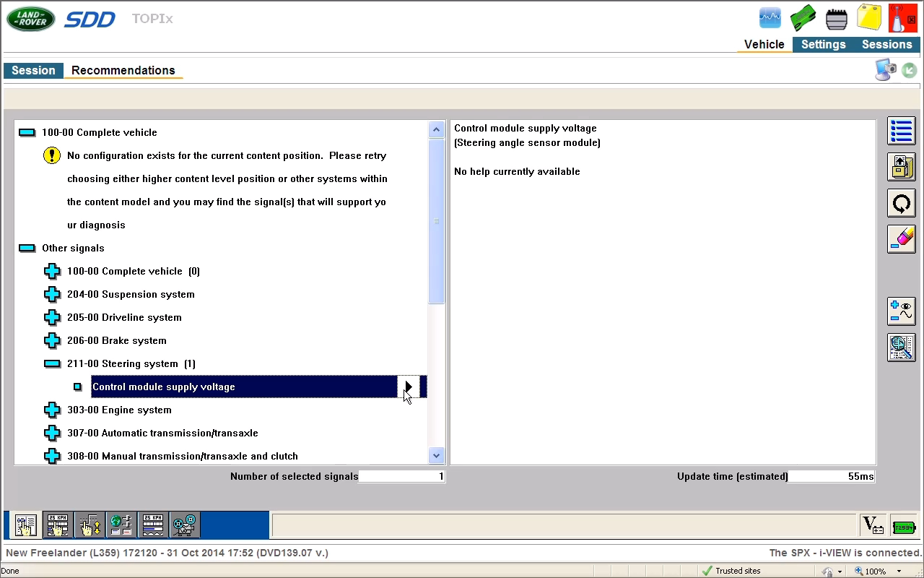Click the yellow battery icon in header
Image resolution: width=924 pixels, height=578 pixels.
pyautogui.click(x=869, y=17)
